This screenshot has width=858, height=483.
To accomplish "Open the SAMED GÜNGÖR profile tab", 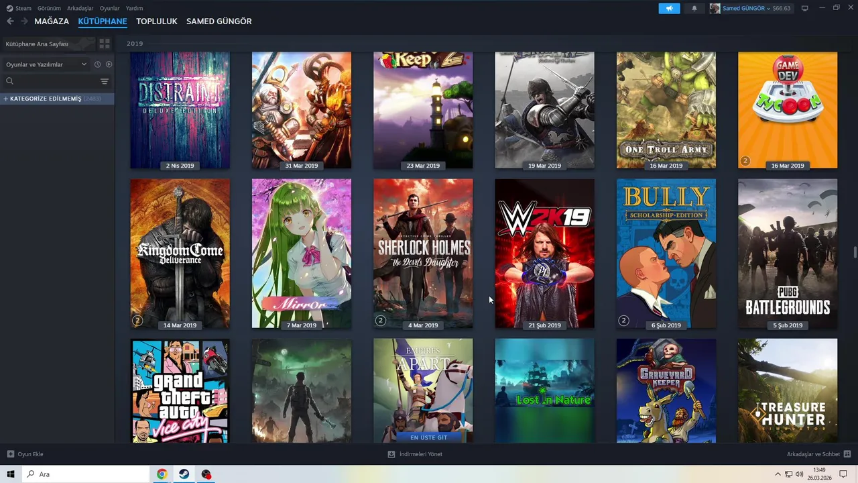I will point(219,21).
